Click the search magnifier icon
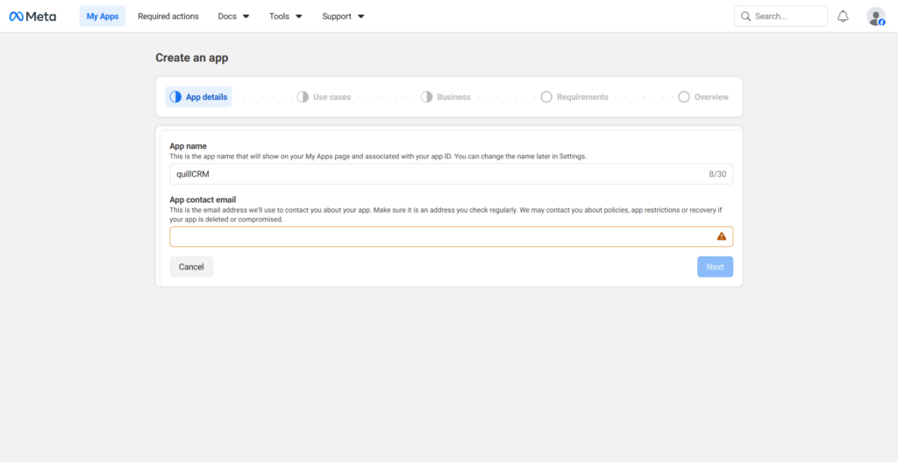Image resolution: width=898 pixels, height=463 pixels. [x=745, y=16]
